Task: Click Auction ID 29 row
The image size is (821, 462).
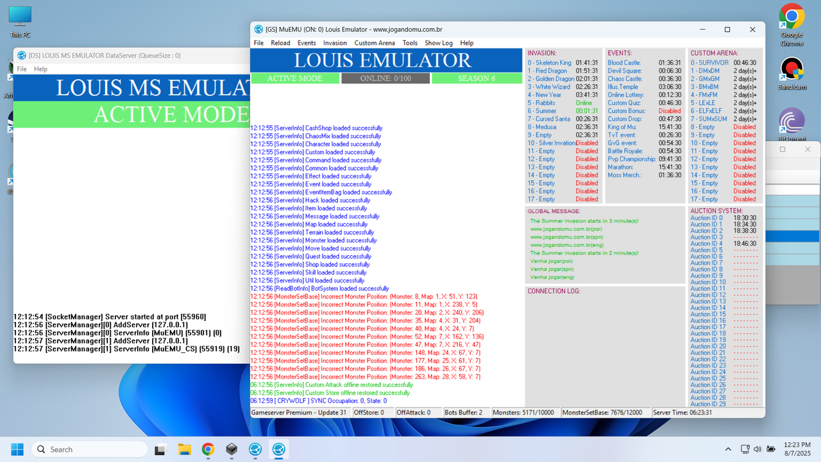Action: [x=724, y=404]
